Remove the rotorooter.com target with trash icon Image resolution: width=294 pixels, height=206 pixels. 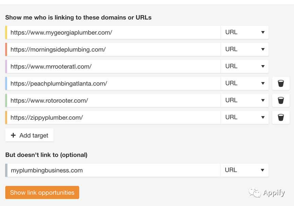(281, 100)
